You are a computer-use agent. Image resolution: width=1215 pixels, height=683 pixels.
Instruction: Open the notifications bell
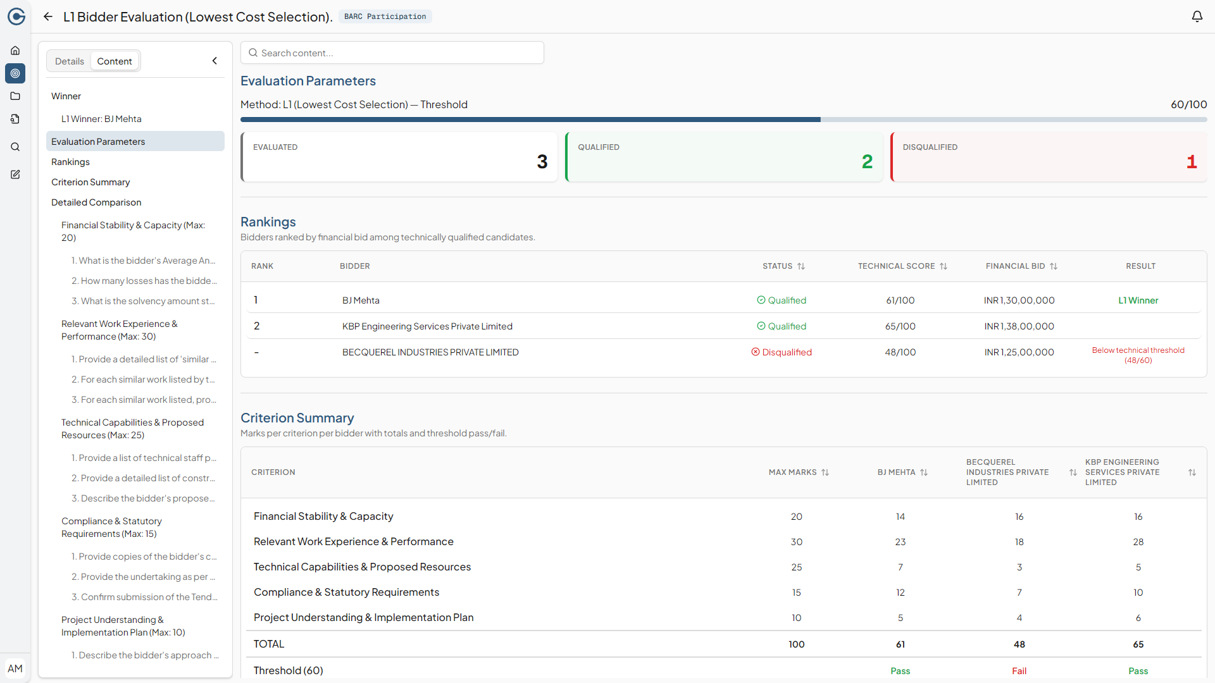point(1197,17)
